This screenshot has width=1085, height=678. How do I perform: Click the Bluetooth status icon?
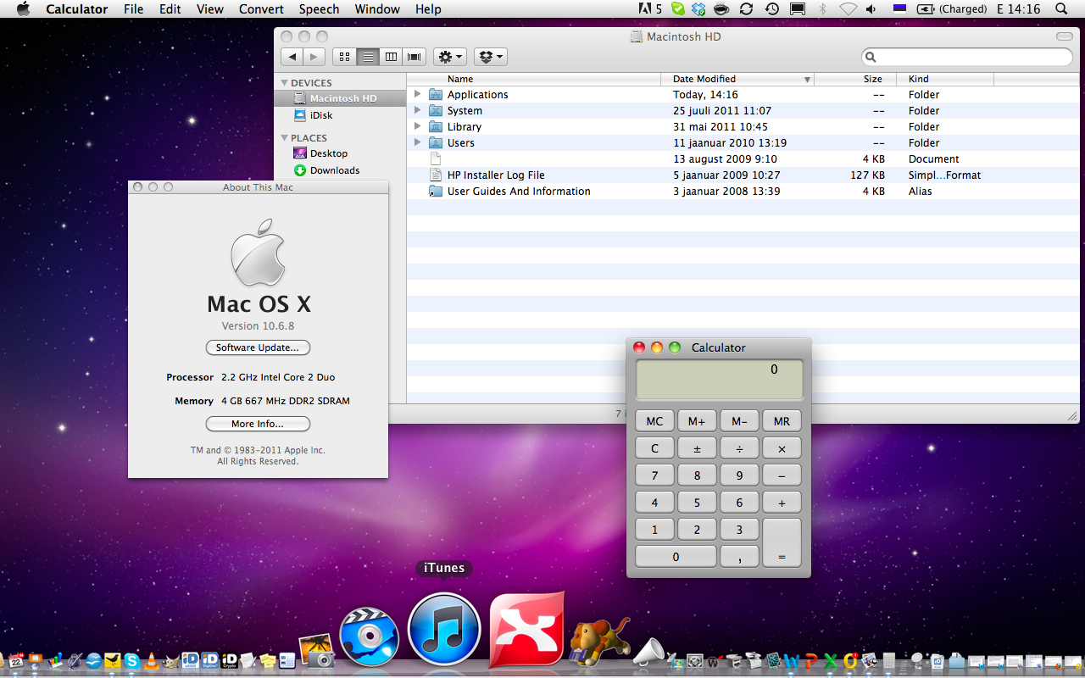pyautogui.click(x=822, y=8)
